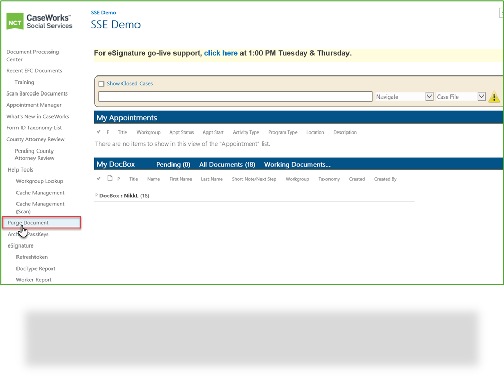Viewport: 504px width, 379px height.
Task: Open County Attorney Review
Action: tap(36, 139)
